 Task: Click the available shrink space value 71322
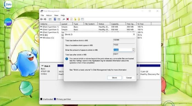tap(124, 45)
